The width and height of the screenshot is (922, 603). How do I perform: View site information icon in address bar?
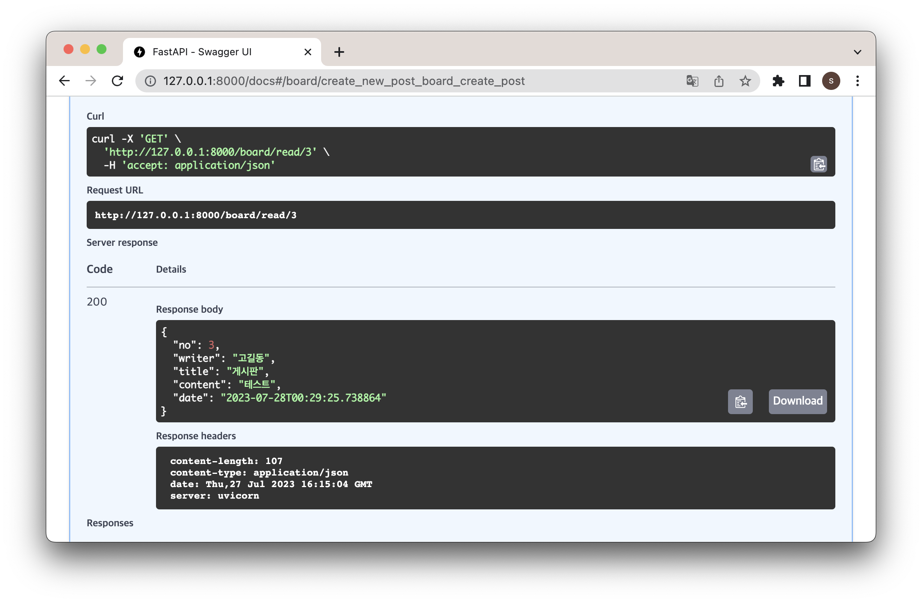point(151,81)
